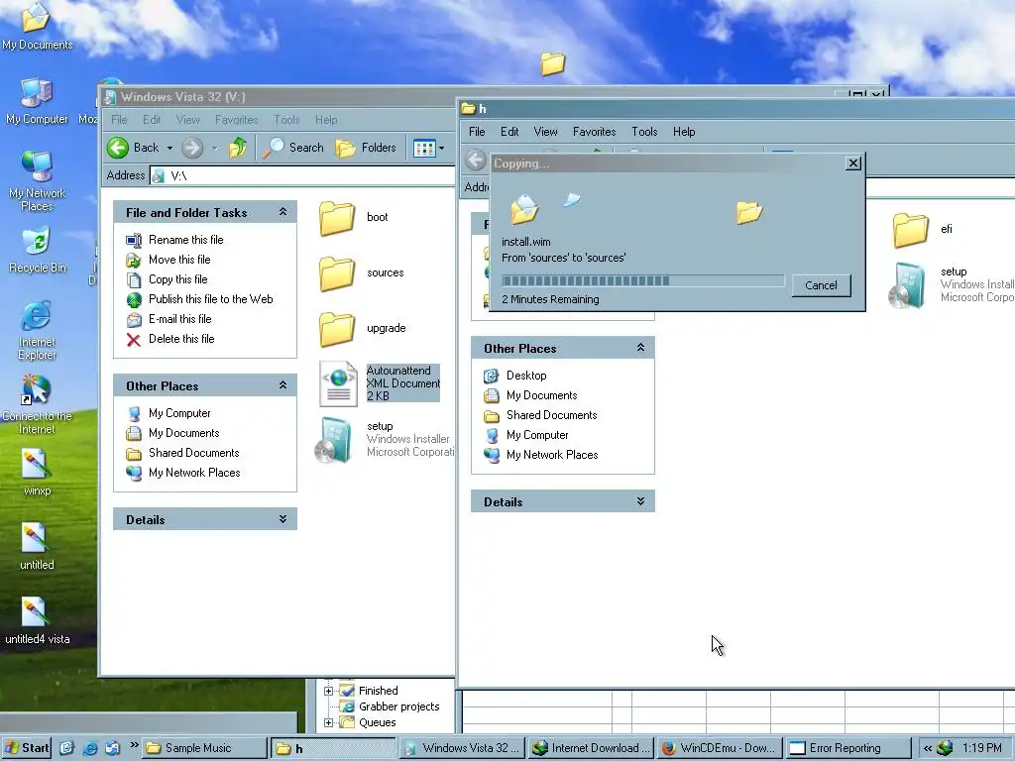Cancel the install.wim copy operation
The width and height of the screenshot is (1015, 761).
point(821,285)
